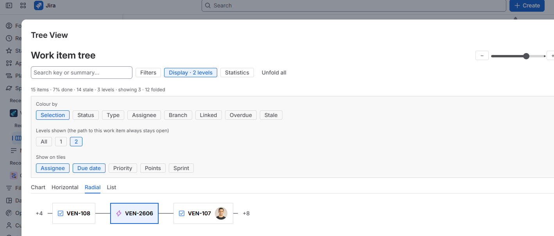
Task: Click the zoom slider handle
Action: click(526, 56)
